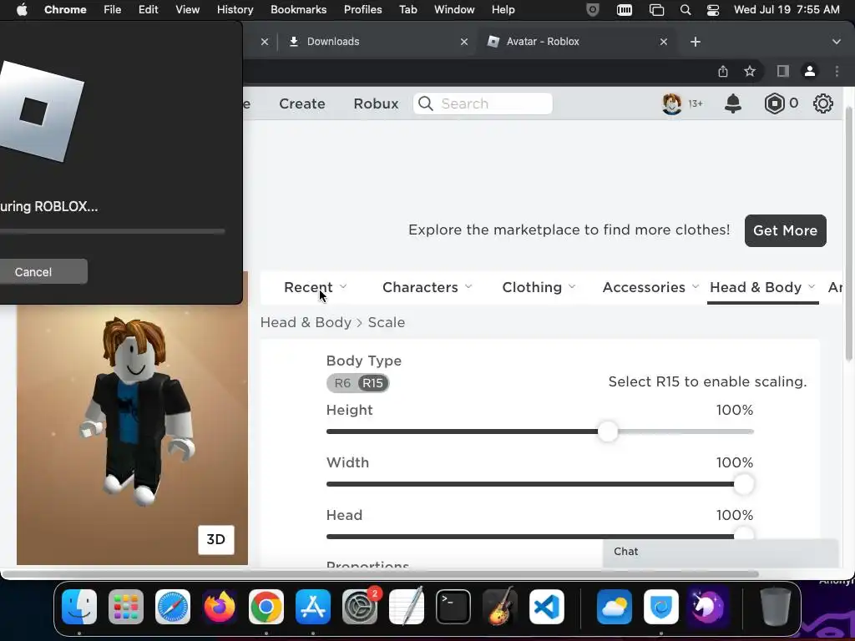
Task: Expand the Characters dropdown
Action: point(427,287)
